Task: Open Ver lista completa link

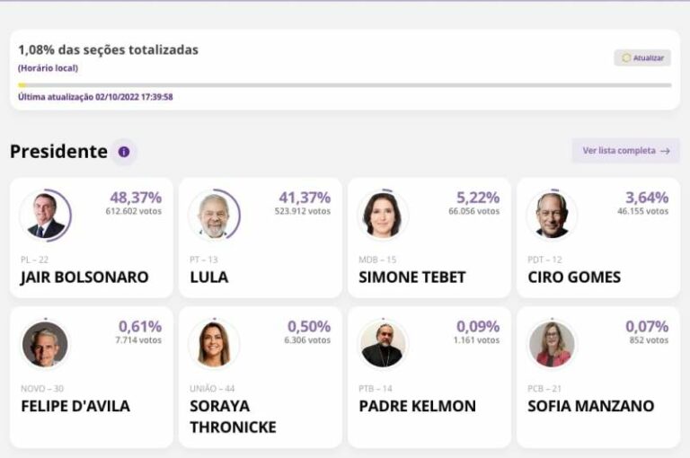Action: (625, 151)
